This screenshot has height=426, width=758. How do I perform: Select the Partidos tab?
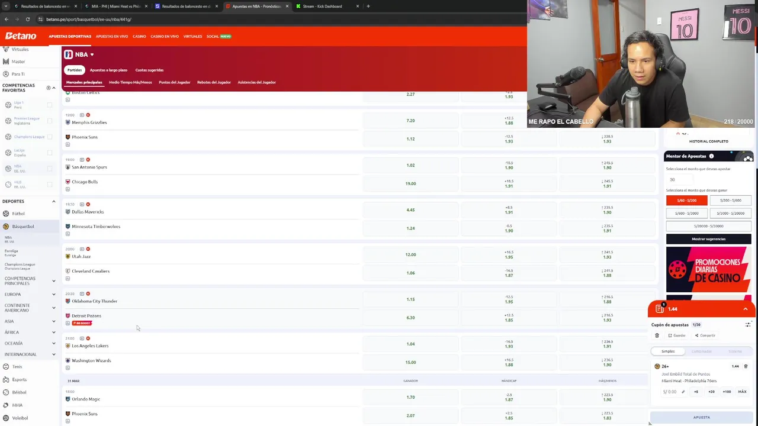tap(75, 70)
